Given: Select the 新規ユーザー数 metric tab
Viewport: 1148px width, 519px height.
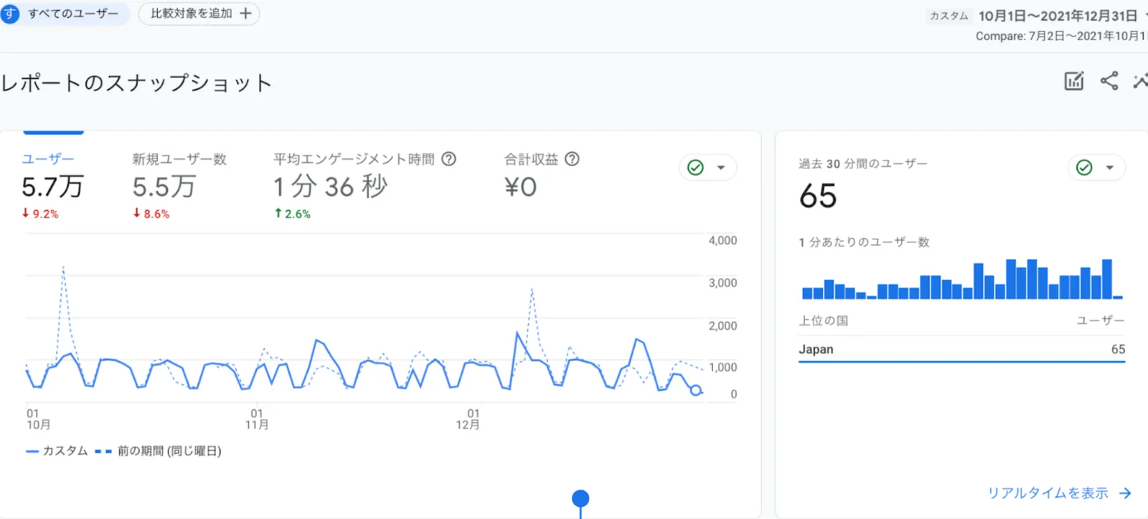Looking at the screenshot, I should (x=179, y=186).
